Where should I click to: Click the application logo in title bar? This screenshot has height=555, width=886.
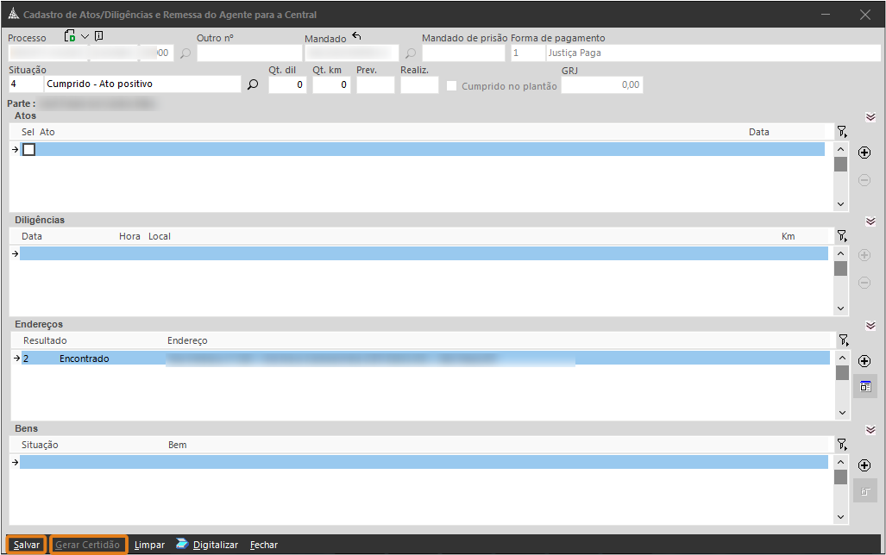(x=13, y=14)
